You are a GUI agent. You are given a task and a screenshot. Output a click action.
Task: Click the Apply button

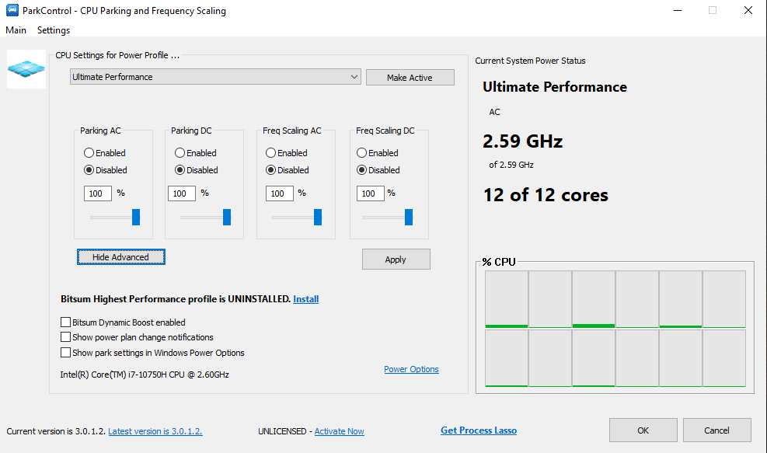point(396,260)
